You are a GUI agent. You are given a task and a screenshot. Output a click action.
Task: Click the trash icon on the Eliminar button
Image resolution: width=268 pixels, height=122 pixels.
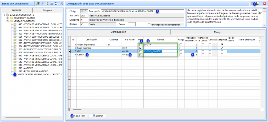(94, 116)
